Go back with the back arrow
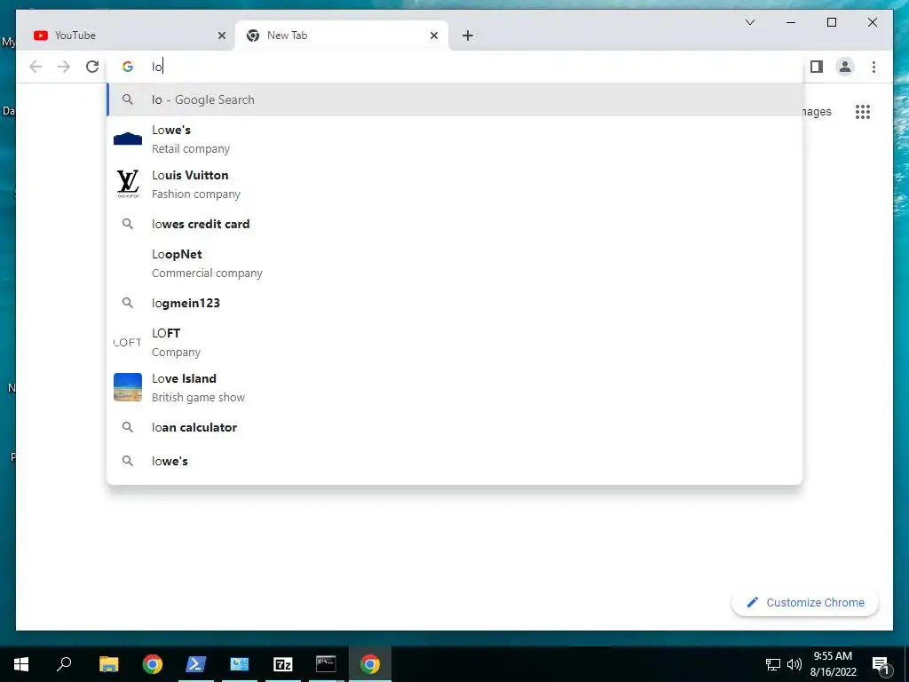 36,67
